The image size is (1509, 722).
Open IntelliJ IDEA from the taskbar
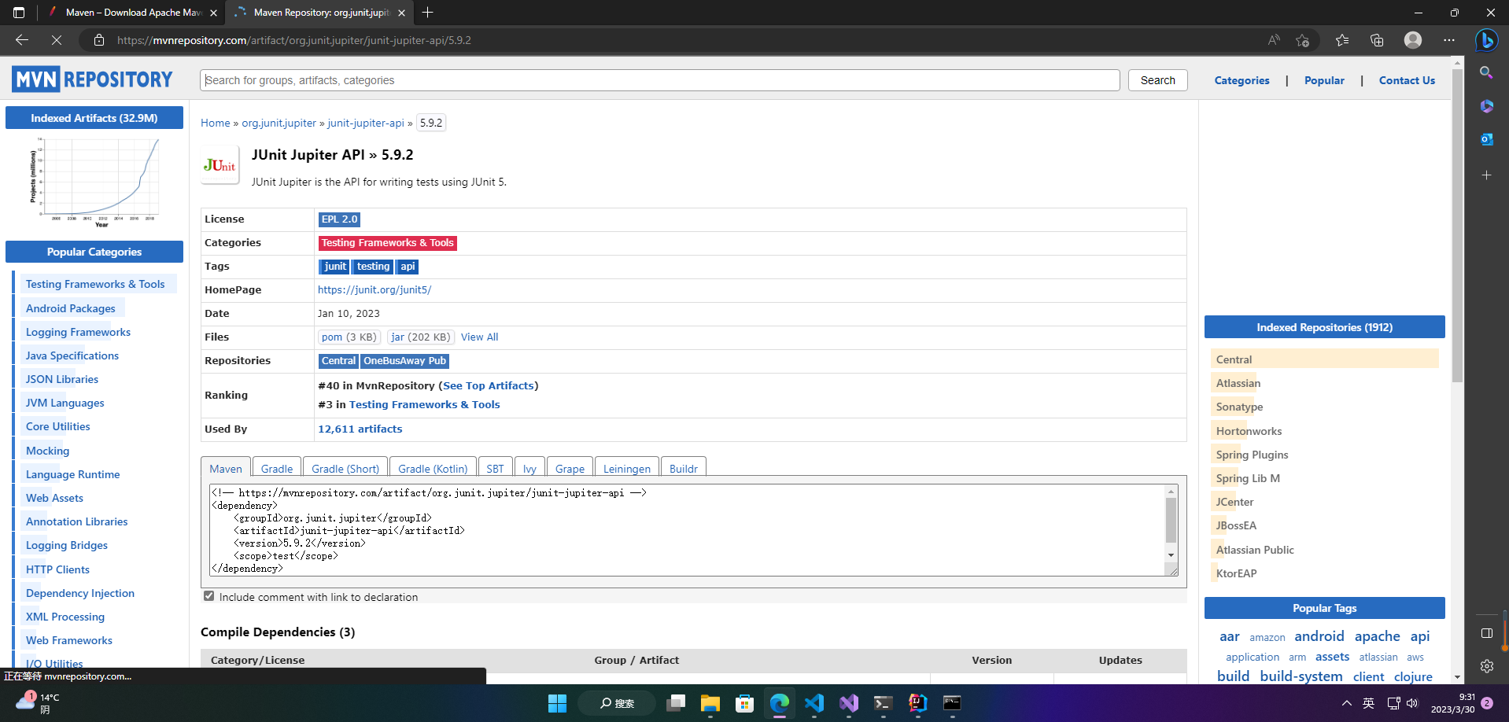(x=918, y=703)
